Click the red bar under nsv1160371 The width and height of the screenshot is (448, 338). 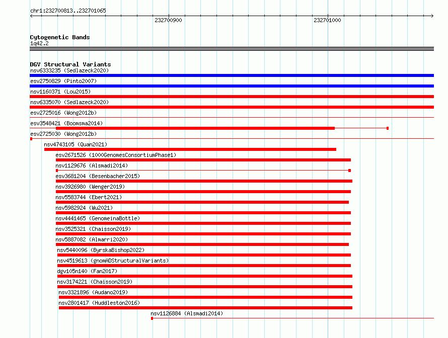(x=232, y=97)
